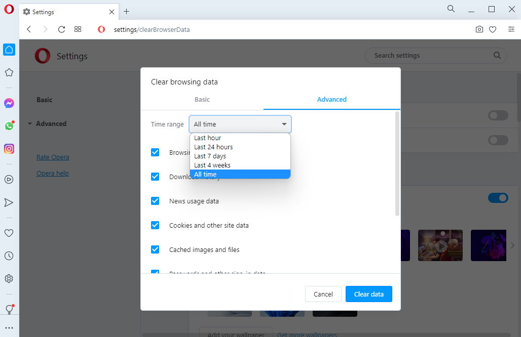Viewport: 521px width, 337px height.
Task: Uncheck Cookies and other site data
Action: 155,225
